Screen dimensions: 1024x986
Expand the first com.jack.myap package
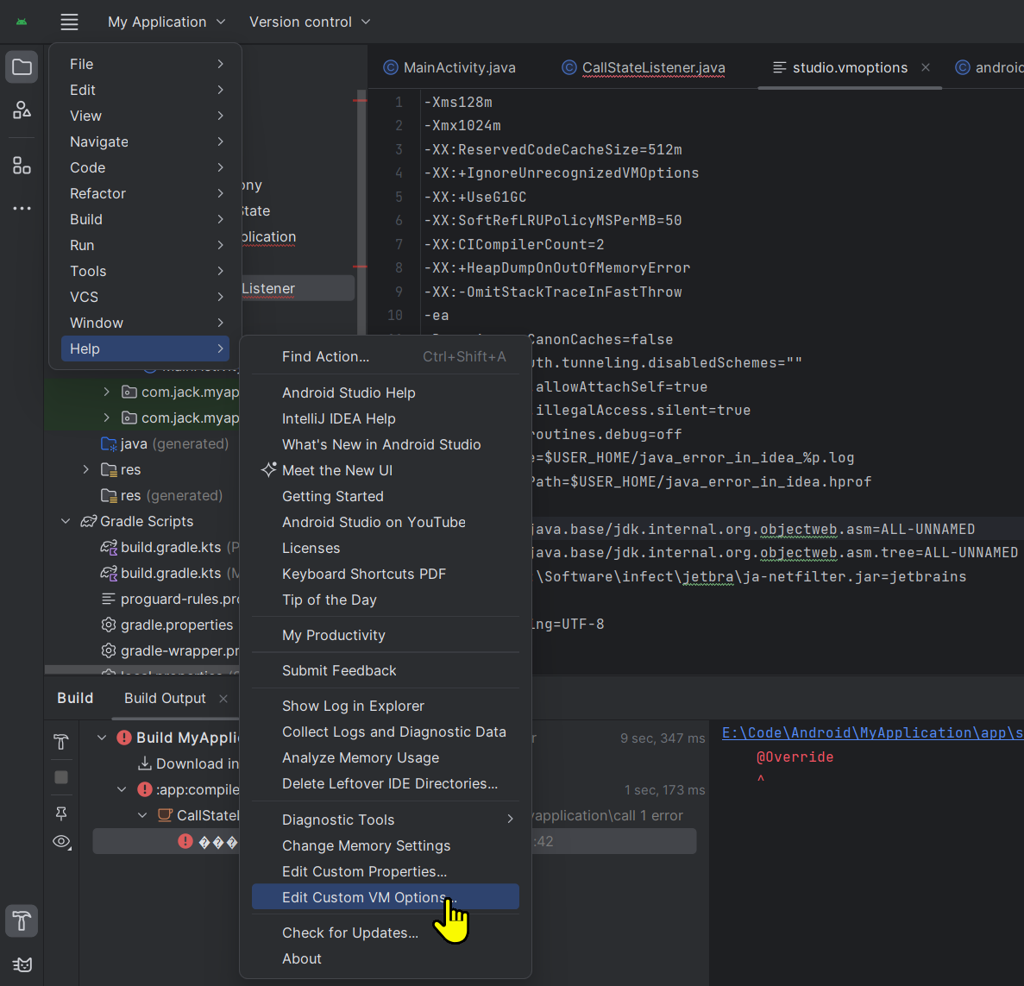coord(106,392)
